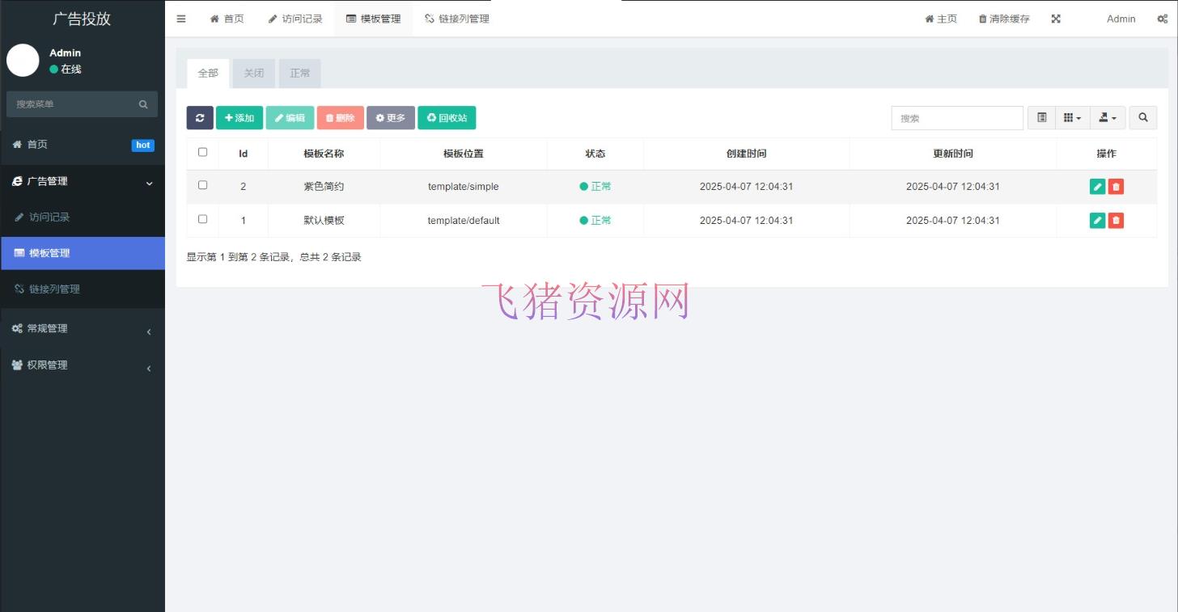Open the columns visibility dropdown
The image size is (1178, 612).
point(1072,118)
